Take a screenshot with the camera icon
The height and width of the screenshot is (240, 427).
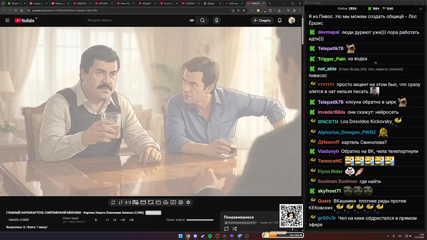coord(180,202)
